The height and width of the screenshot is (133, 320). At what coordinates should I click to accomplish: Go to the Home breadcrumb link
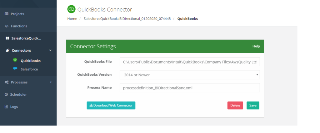(x=72, y=19)
